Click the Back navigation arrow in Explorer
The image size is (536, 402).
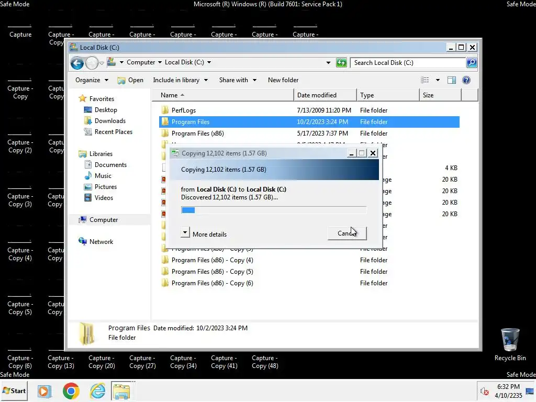pos(77,63)
